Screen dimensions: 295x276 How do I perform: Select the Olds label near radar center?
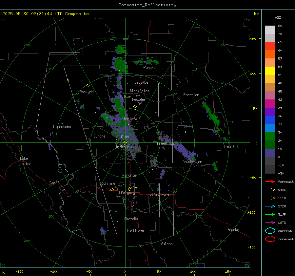125,137
